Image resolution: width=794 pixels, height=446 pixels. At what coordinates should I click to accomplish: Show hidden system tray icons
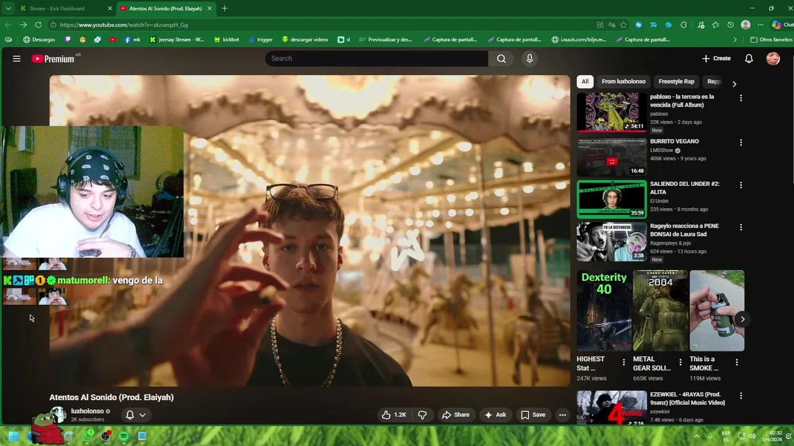(697, 436)
